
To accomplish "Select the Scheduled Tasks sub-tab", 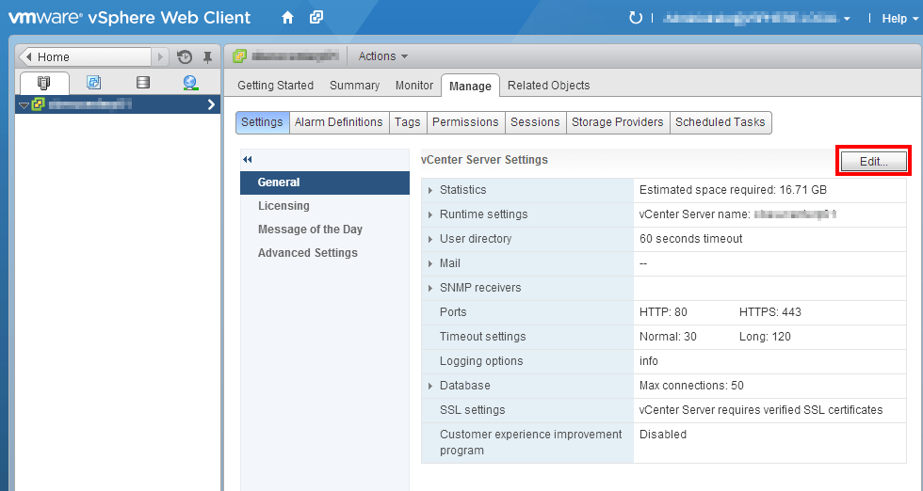I will pos(720,122).
